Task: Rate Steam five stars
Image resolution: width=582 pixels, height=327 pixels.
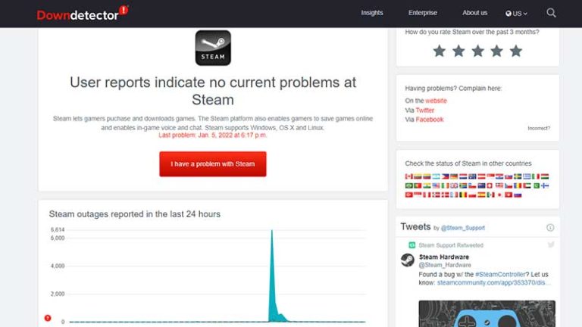Action: [x=516, y=51]
